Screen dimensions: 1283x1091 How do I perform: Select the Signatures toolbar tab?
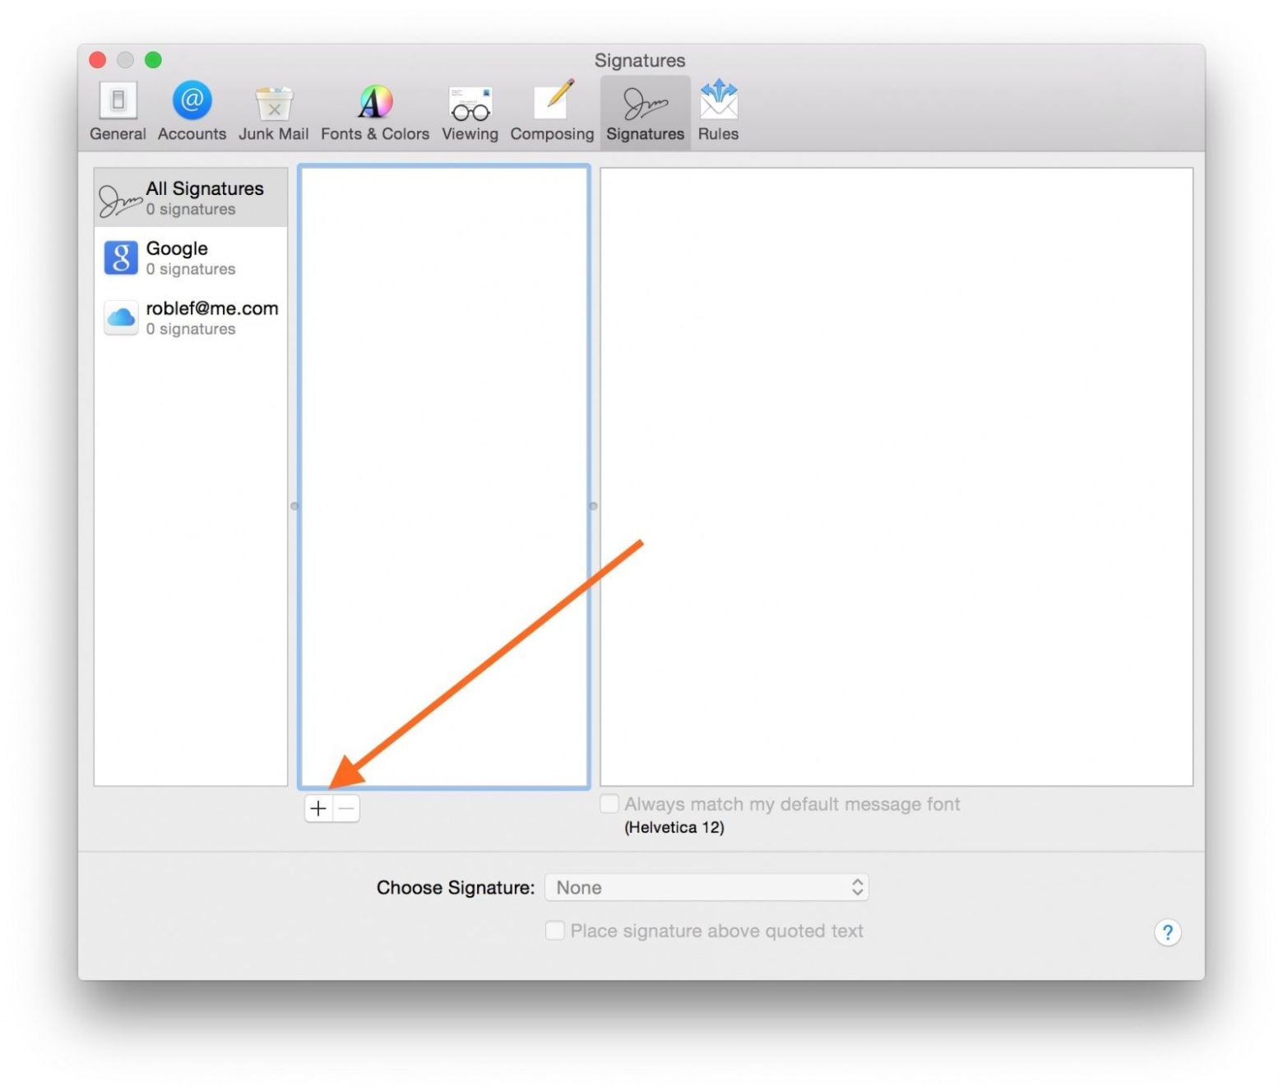(645, 111)
